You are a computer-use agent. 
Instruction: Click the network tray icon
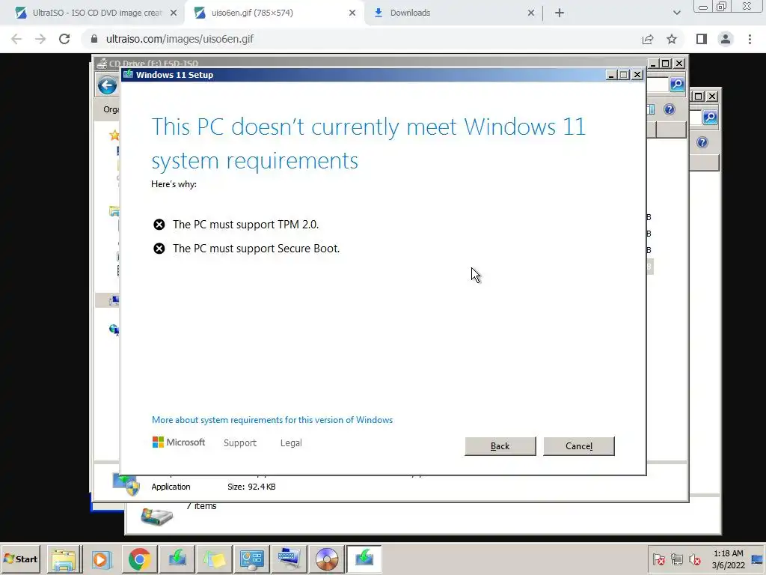coord(676,559)
